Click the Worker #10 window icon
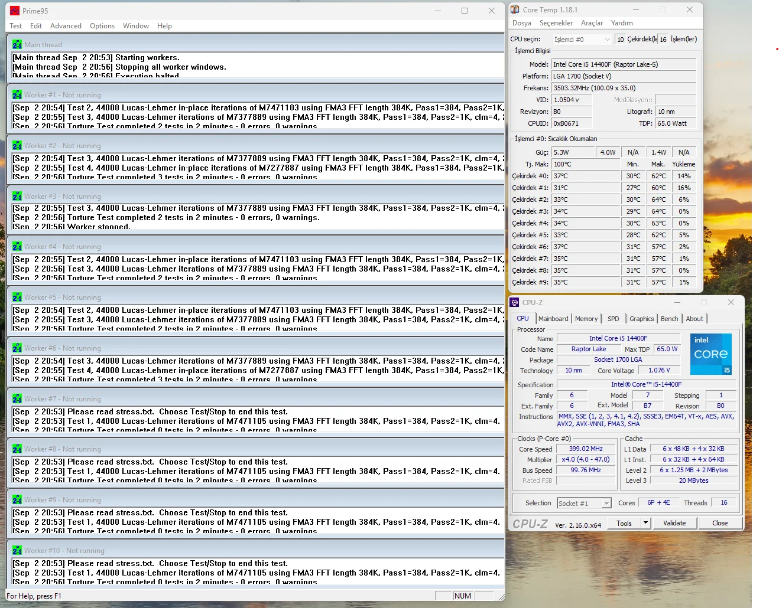The image size is (779, 608). (17, 551)
